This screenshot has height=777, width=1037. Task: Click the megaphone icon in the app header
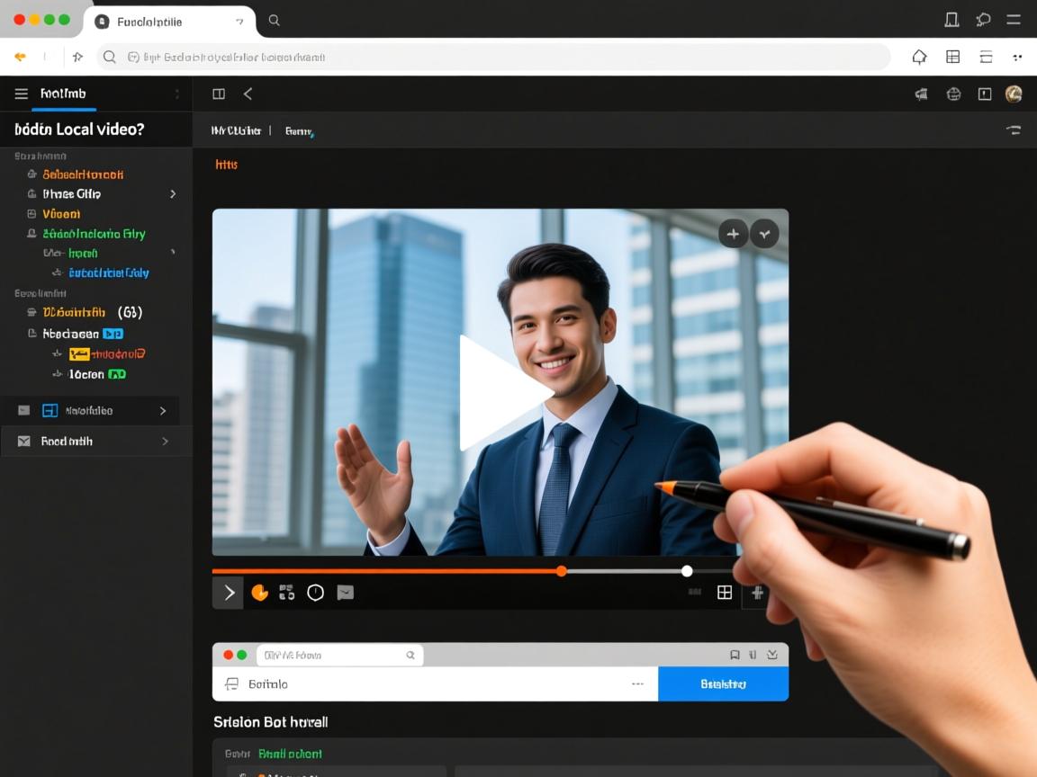921,94
